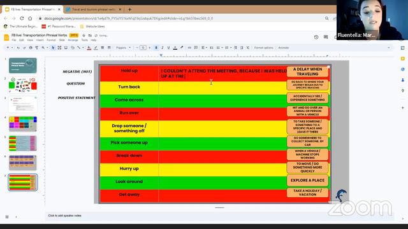Open the File menu
Viewport: 408px width, 229px height.
(x=14, y=40)
